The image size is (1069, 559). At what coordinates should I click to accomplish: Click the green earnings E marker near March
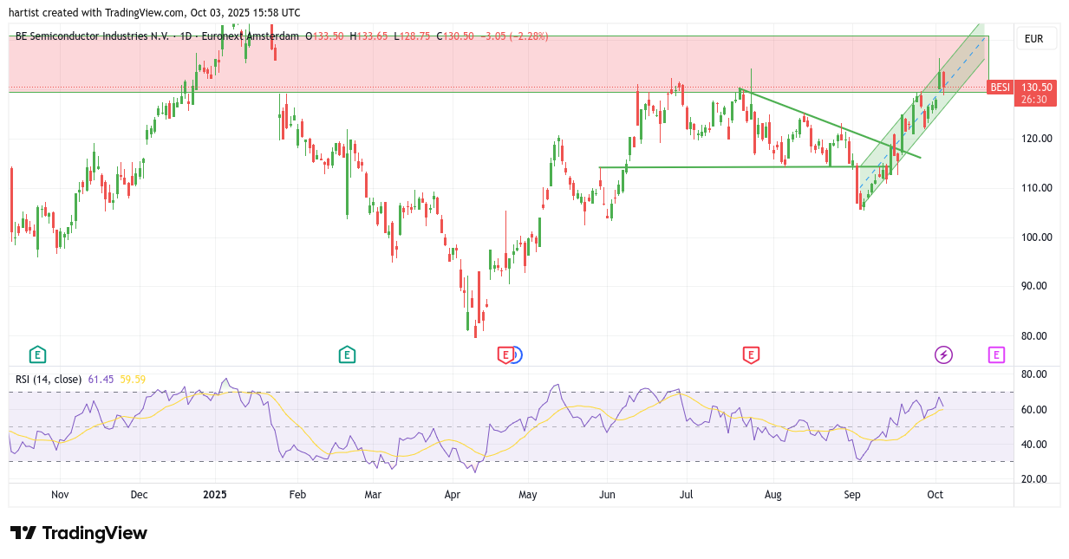pos(347,354)
